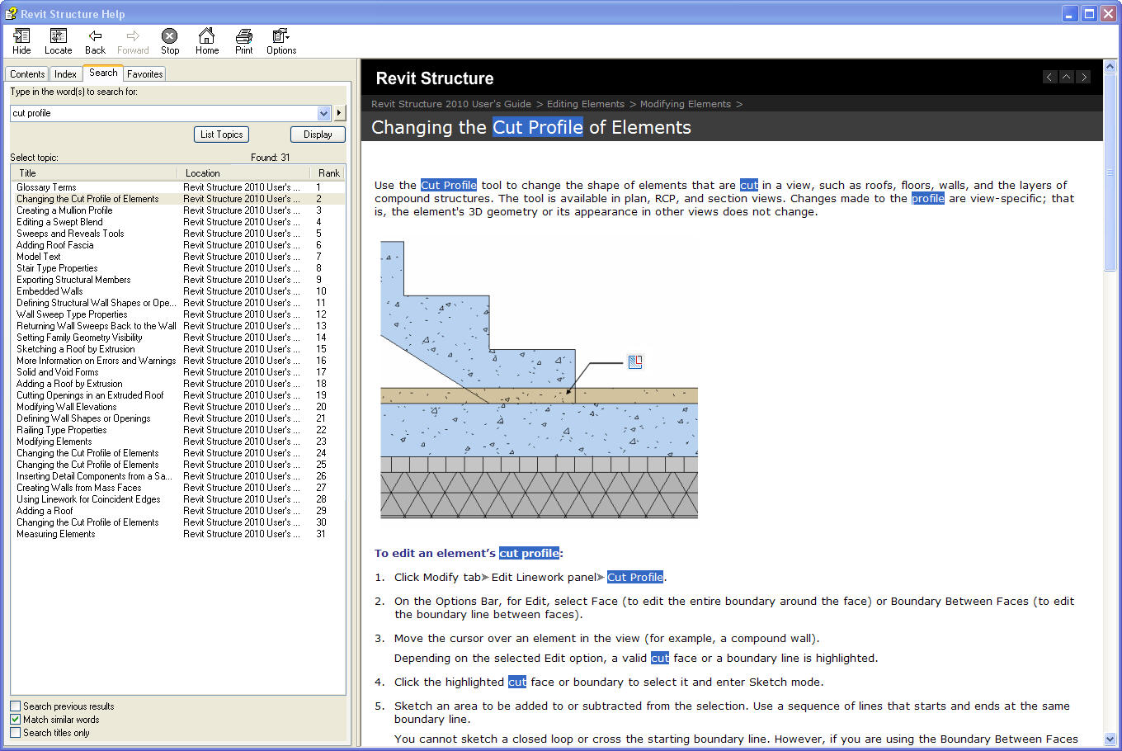Click the Hide toolbar icon
The width and height of the screenshot is (1122, 751).
(21, 41)
